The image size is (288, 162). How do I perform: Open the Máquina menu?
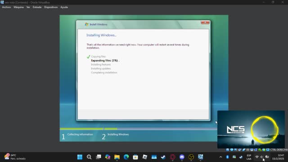(x=18, y=7)
